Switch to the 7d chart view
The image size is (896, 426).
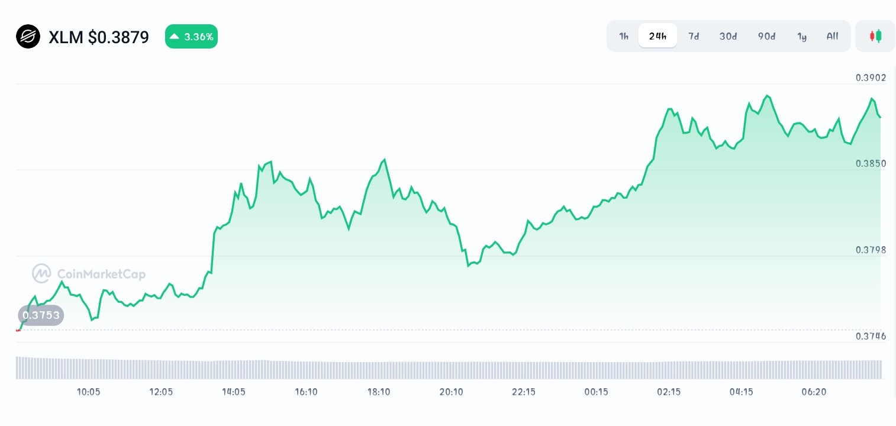[694, 36]
